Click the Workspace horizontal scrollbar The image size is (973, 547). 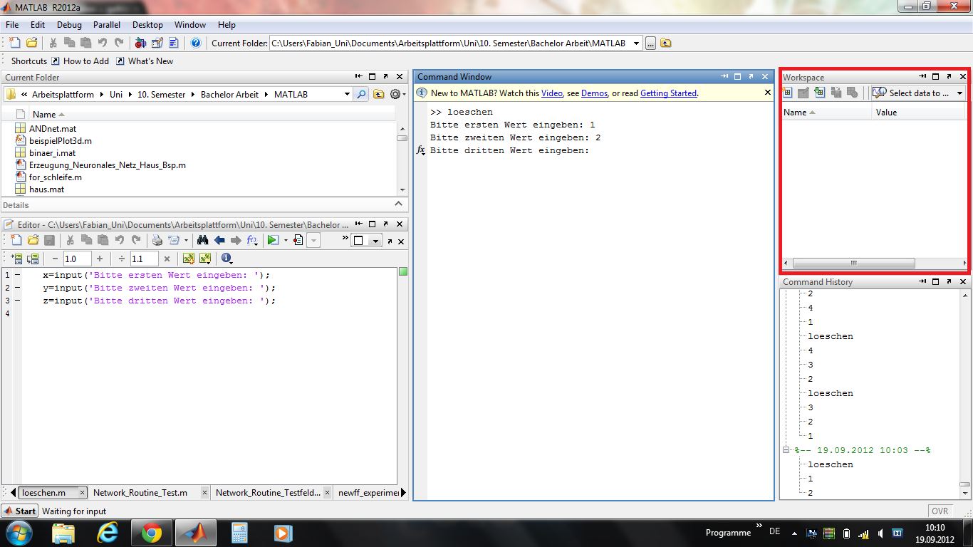[x=853, y=263]
